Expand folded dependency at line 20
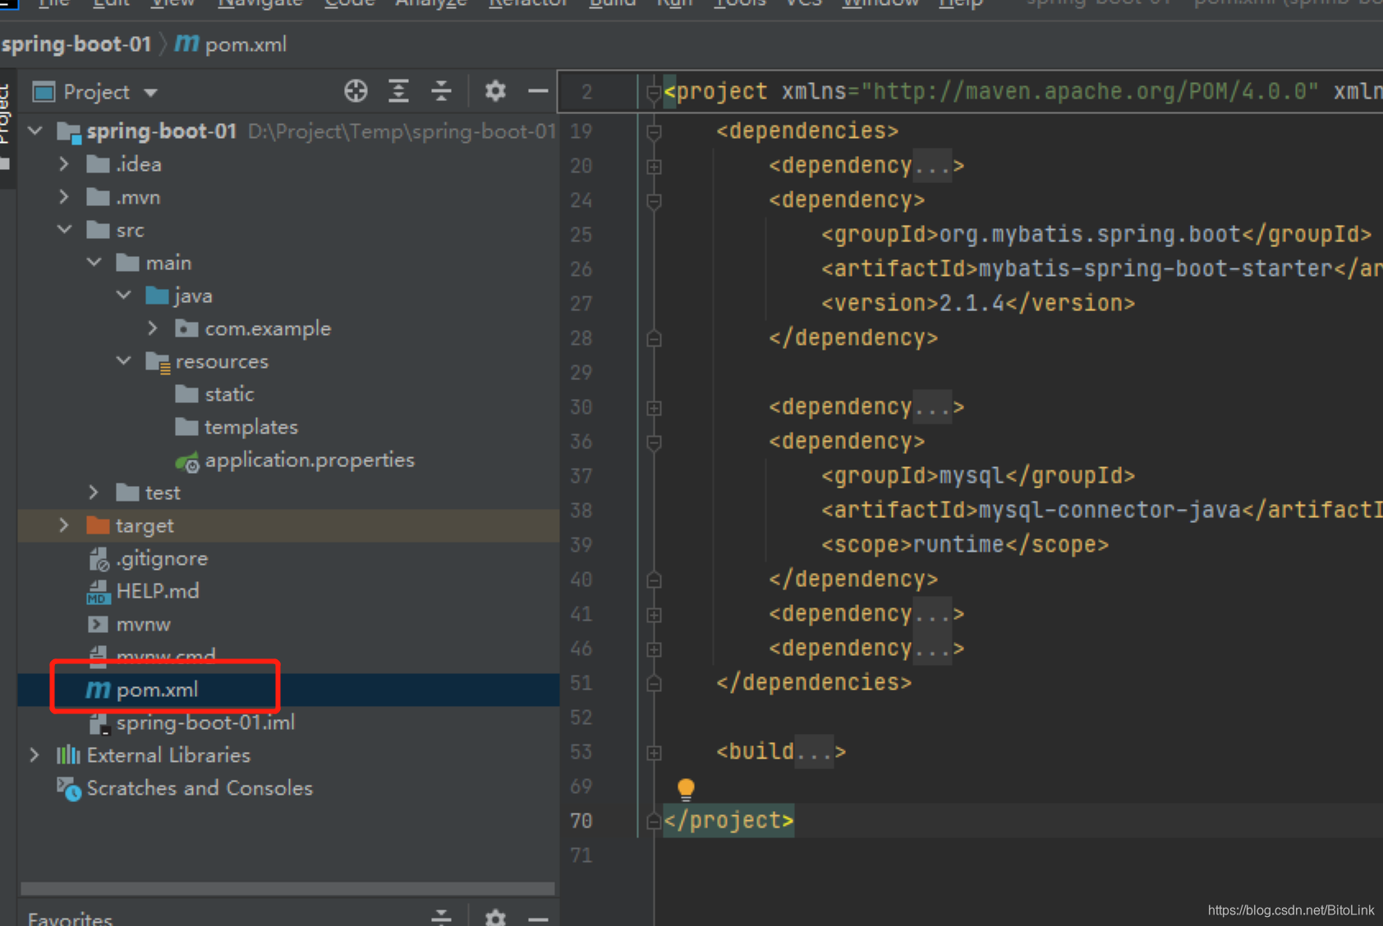Viewport: 1383px width, 926px height. pos(654,167)
